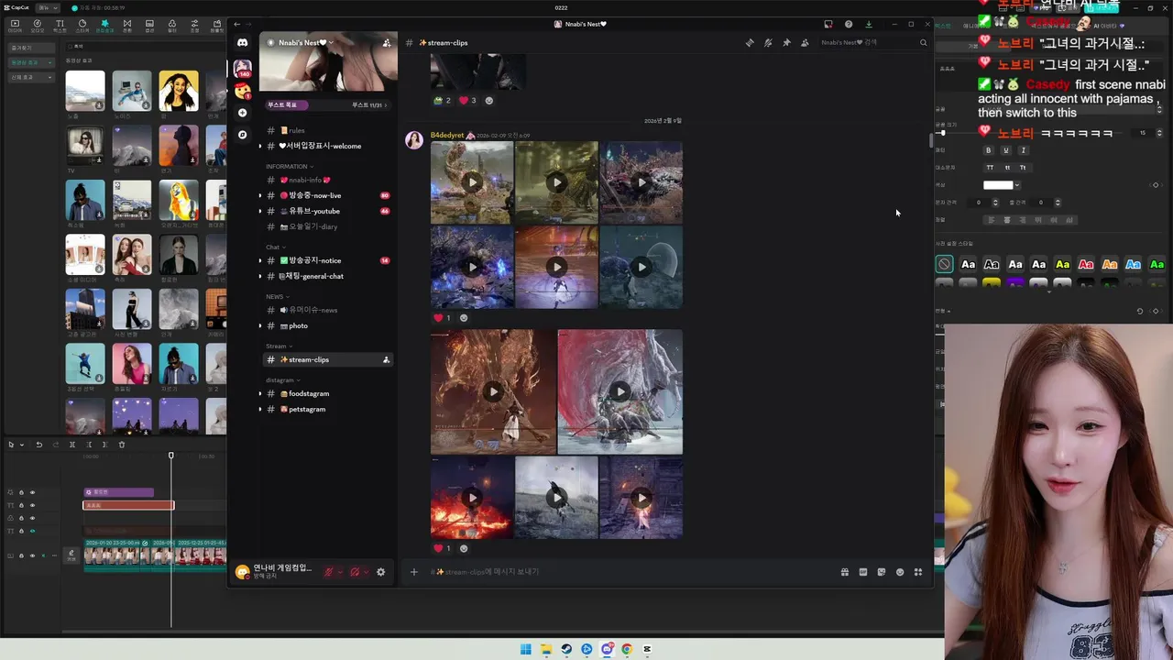Image resolution: width=1173 pixels, height=660 pixels.
Task: Expand Nnabi's Nest server dropdown
Action: 331,43
